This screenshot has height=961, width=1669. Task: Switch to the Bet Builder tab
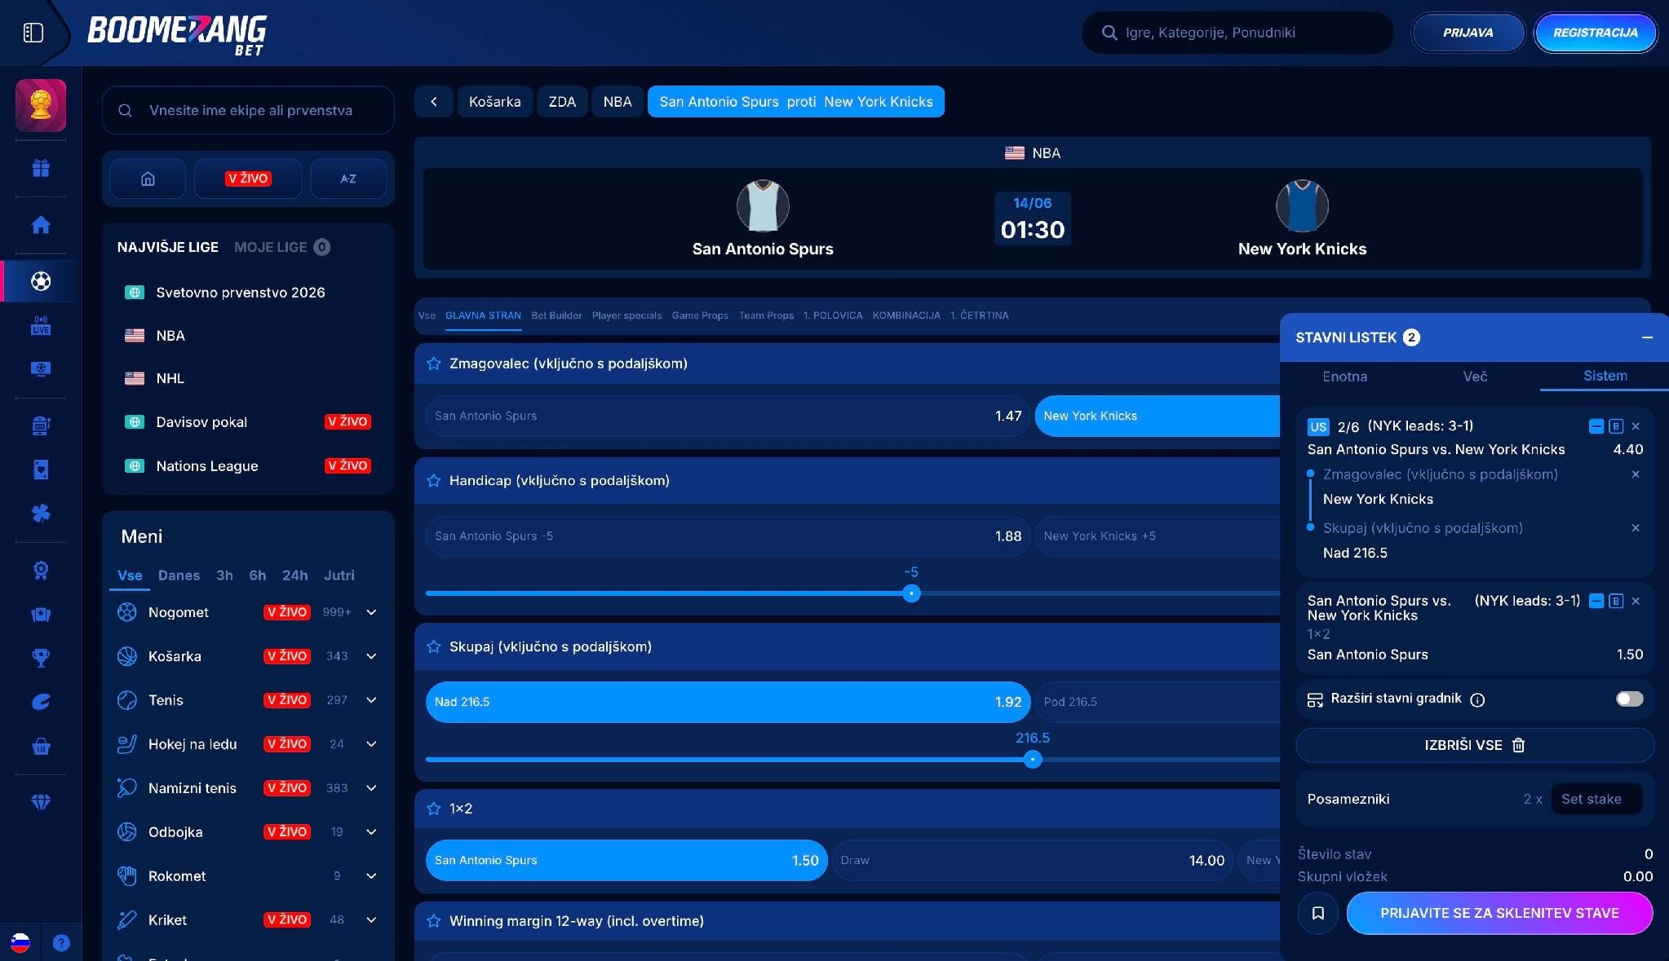point(556,315)
